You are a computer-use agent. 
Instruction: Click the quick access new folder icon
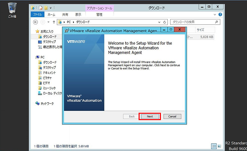pos(46,8)
